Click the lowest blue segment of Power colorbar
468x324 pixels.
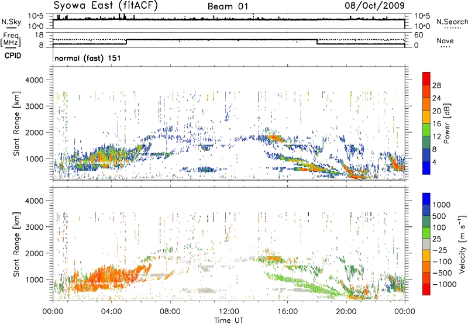point(426,168)
